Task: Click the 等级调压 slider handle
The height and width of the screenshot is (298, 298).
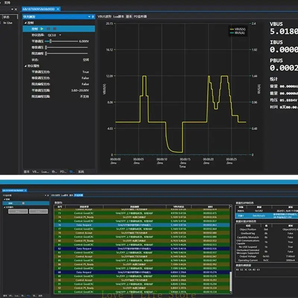Action: (46, 47)
